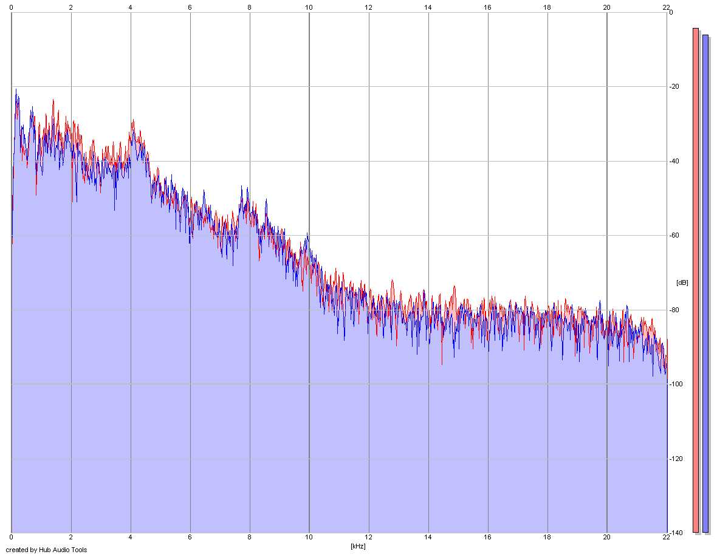Click the -100 dB label on right axis
This screenshot has width=717, height=557.
pos(676,384)
